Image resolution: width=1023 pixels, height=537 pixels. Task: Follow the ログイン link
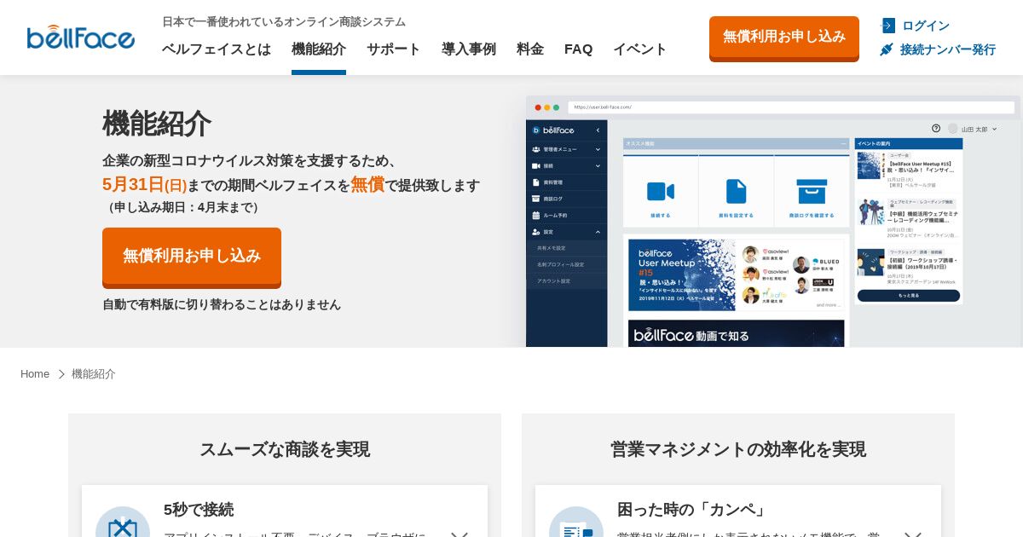[926, 26]
